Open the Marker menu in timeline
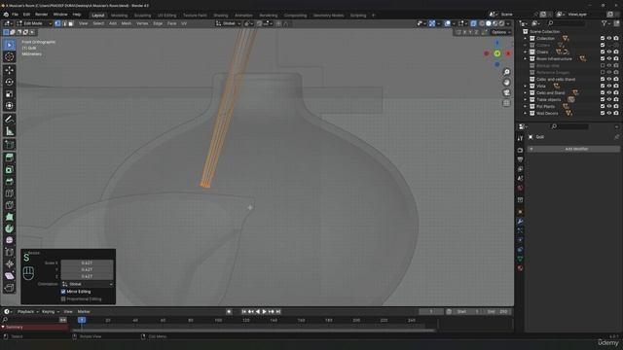Screen dimensions: 623x350 [x=84, y=312]
